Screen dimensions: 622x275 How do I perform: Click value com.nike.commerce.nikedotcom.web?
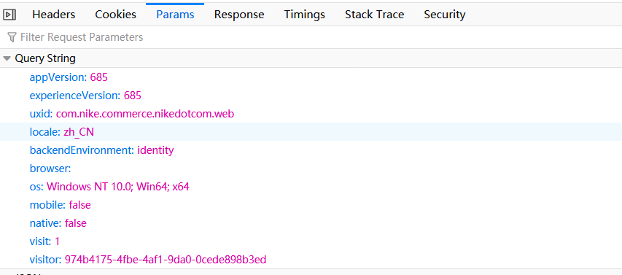145,114
